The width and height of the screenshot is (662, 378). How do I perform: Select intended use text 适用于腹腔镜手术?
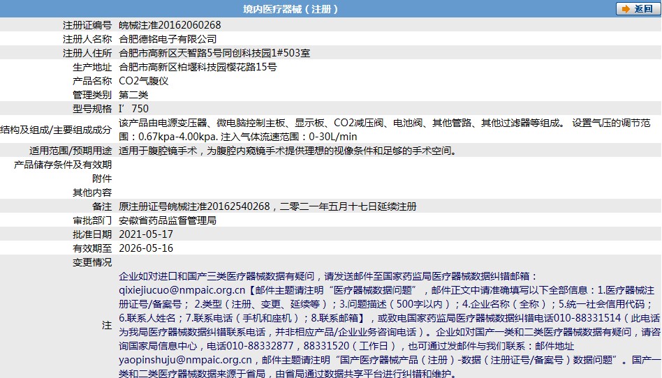tap(158, 151)
